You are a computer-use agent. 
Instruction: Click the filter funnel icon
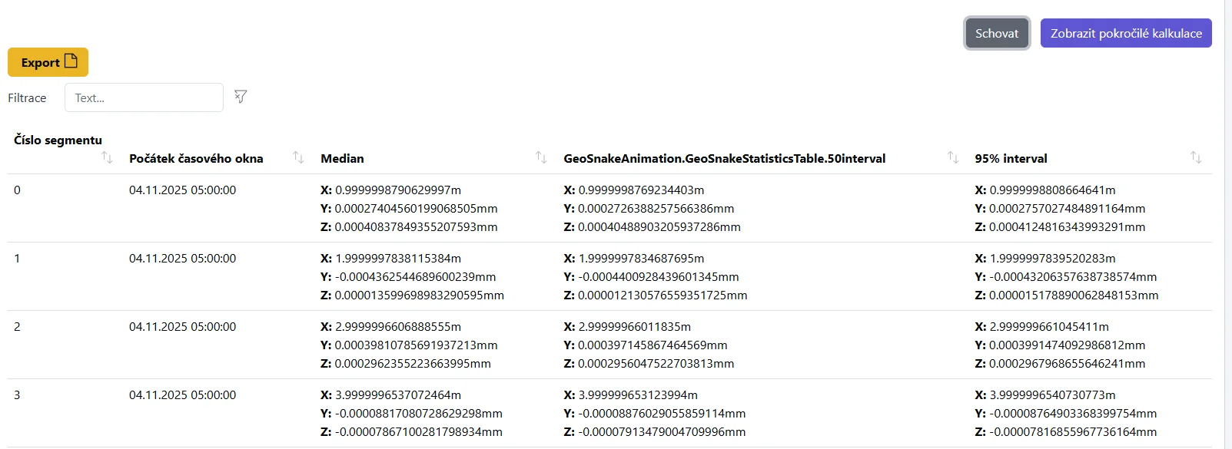pyautogui.click(x=241, y=97)
